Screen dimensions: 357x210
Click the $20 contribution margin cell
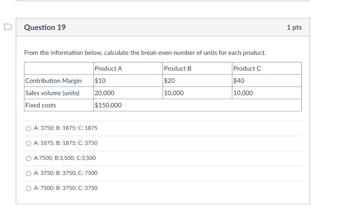(169, 81)
